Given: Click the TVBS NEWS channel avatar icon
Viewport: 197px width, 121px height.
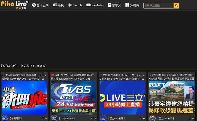Looking at the screenshot, I should click(x=54, y=118).
